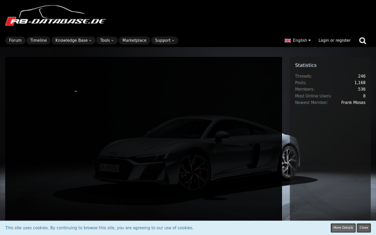Open the Marketplace menu item
Viewport: 376px width, 235px height.
pyautogui.click(x=134, y=41)
